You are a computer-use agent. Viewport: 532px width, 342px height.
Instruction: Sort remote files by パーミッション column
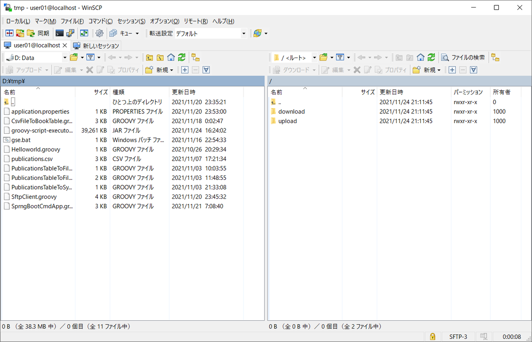(470, 92)
